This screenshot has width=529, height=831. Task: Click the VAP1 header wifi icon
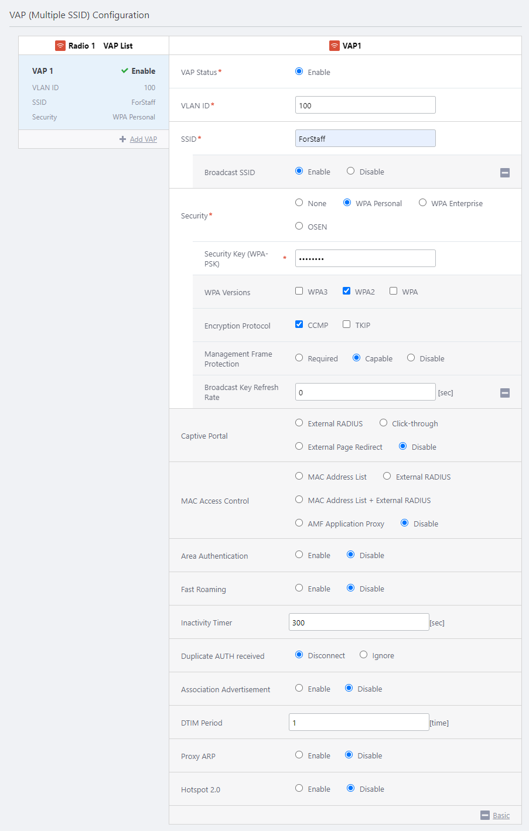335,46
